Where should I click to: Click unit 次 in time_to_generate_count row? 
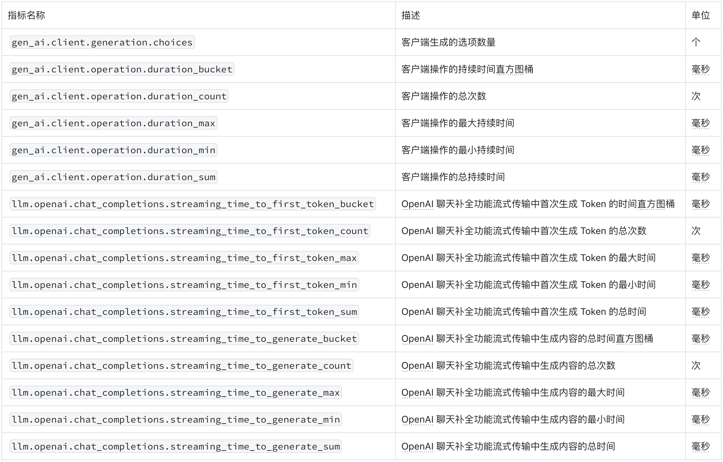696,365
